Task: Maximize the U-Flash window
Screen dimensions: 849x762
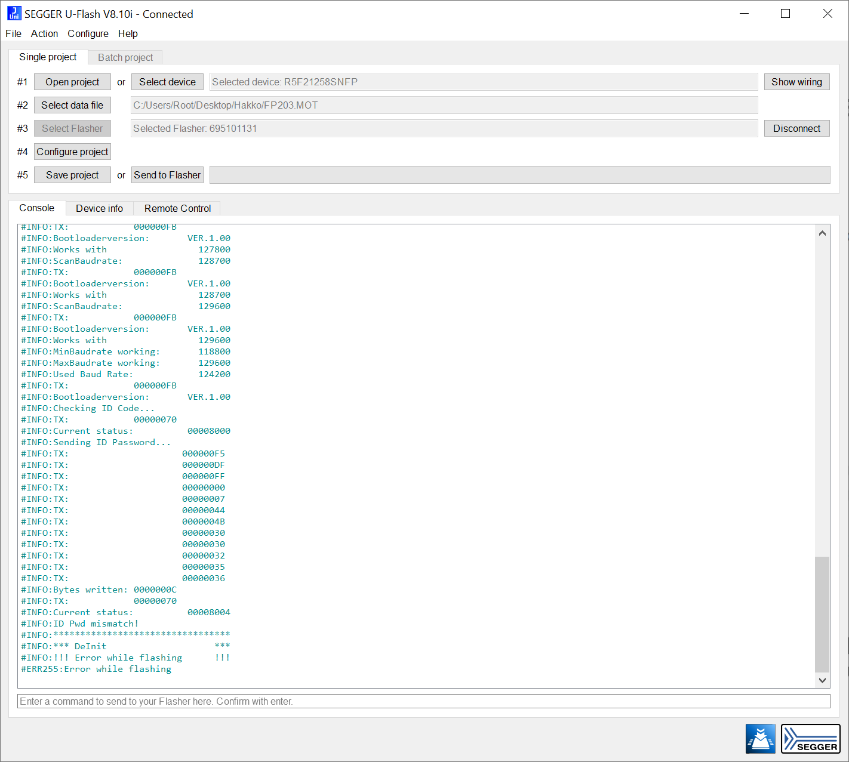Action: (x=786, y=13)
